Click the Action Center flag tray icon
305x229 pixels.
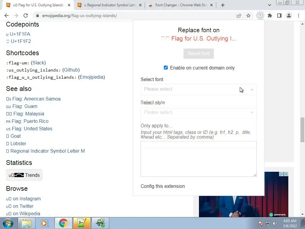[261, 223]
